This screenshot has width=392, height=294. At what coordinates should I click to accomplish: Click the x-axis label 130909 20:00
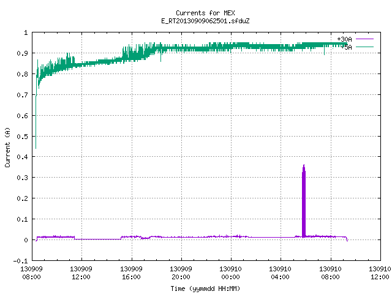[181, 273]
